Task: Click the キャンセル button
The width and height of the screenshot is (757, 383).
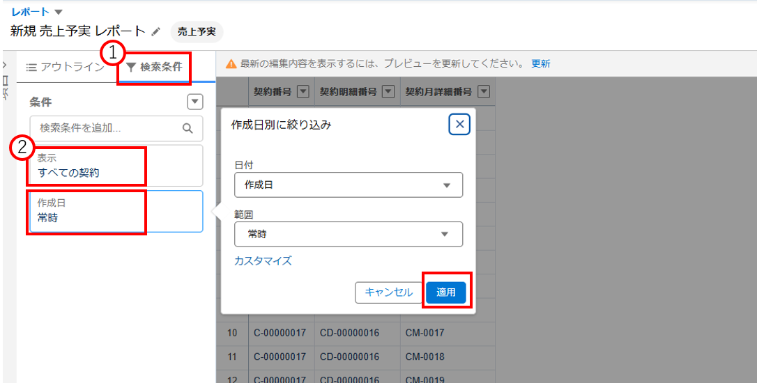Action: tap(388, 292)
